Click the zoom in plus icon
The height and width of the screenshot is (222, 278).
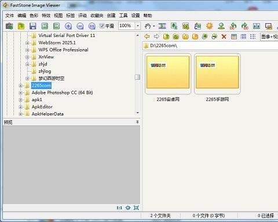point(68,26)
